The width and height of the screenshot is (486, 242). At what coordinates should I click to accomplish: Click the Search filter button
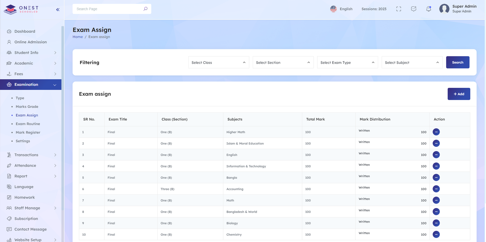coord(458,62)
